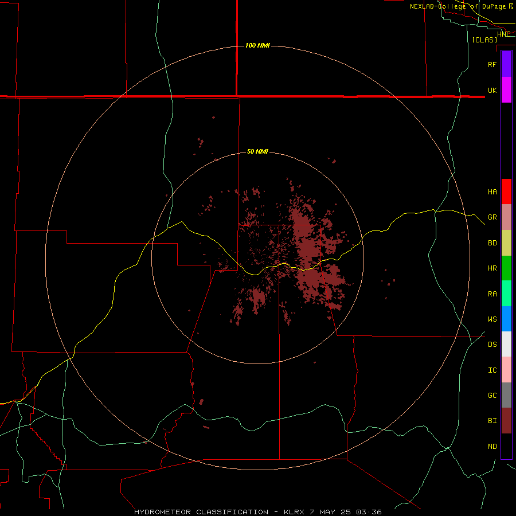
Task: Select the WS legend label
Action: pos(492,319)
